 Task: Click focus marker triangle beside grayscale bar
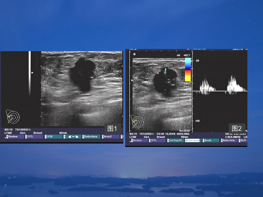pos(32,73)
